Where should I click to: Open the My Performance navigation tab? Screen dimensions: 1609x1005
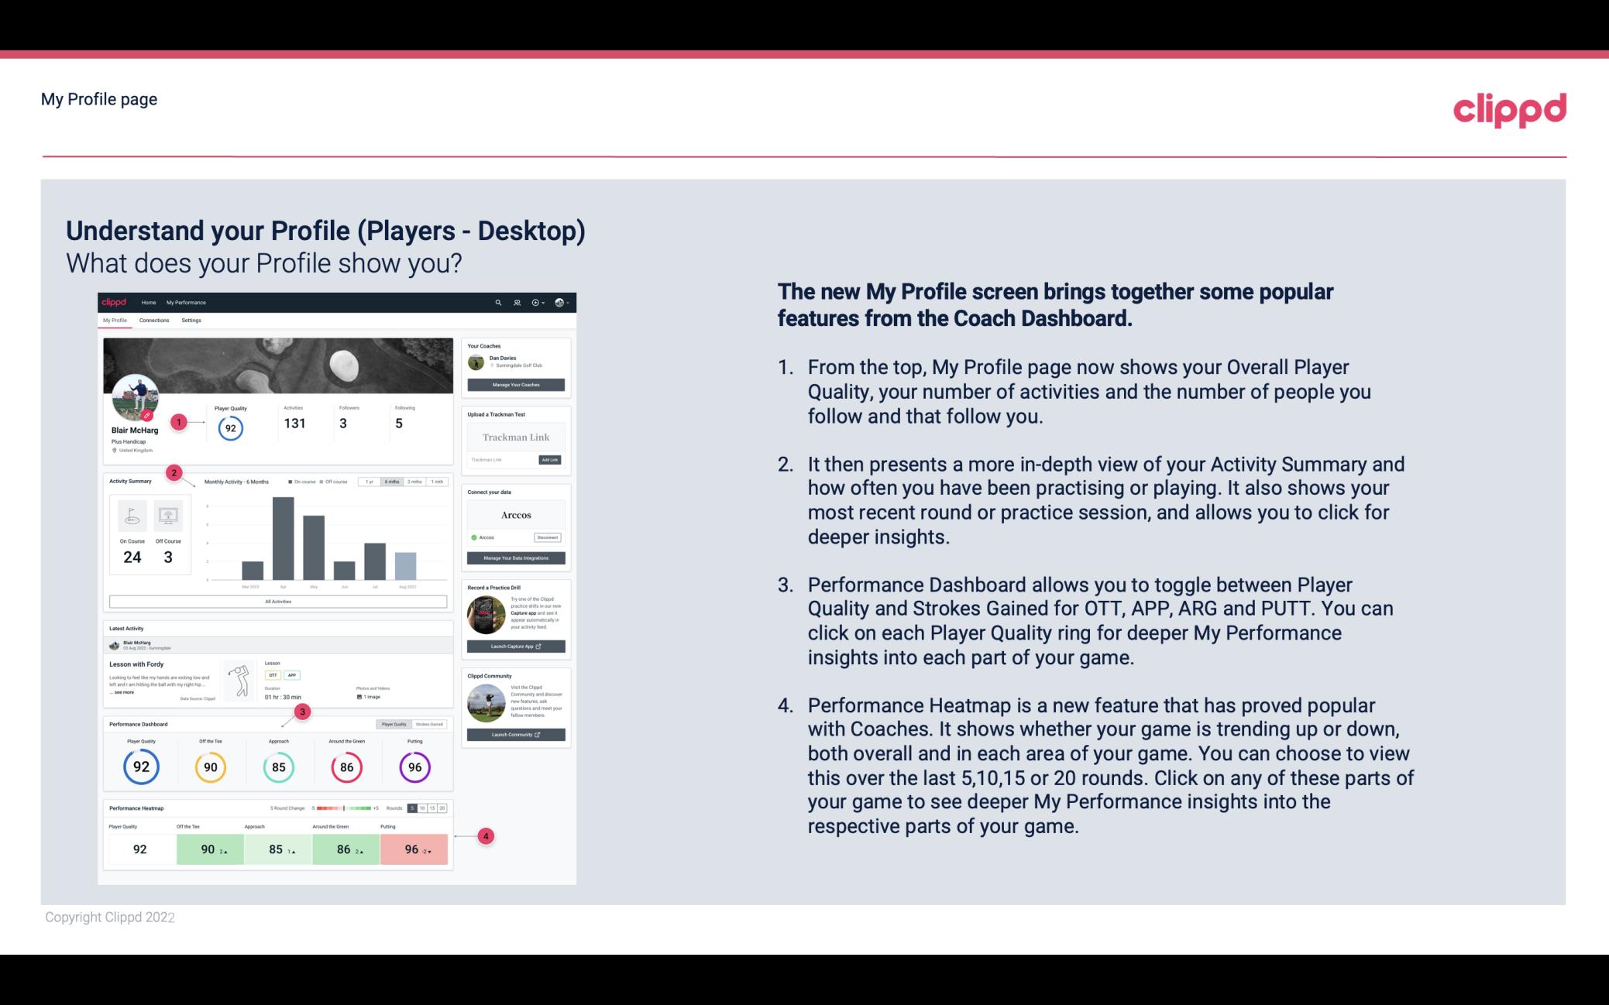tap(185, 302)
